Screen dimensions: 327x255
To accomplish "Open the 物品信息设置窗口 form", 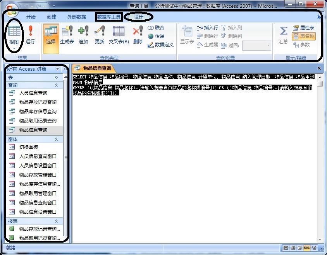I will [x=34, y=212].
